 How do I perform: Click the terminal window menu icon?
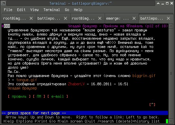tap(3, 3)
